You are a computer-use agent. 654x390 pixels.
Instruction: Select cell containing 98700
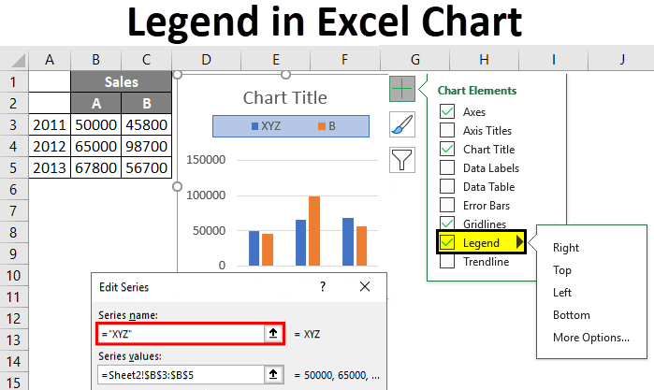146,147
